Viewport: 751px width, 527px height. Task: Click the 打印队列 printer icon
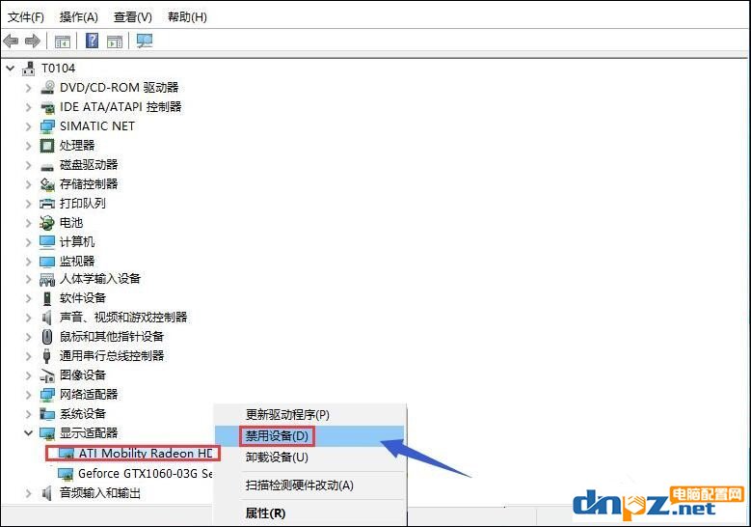[x=47, y=204]
